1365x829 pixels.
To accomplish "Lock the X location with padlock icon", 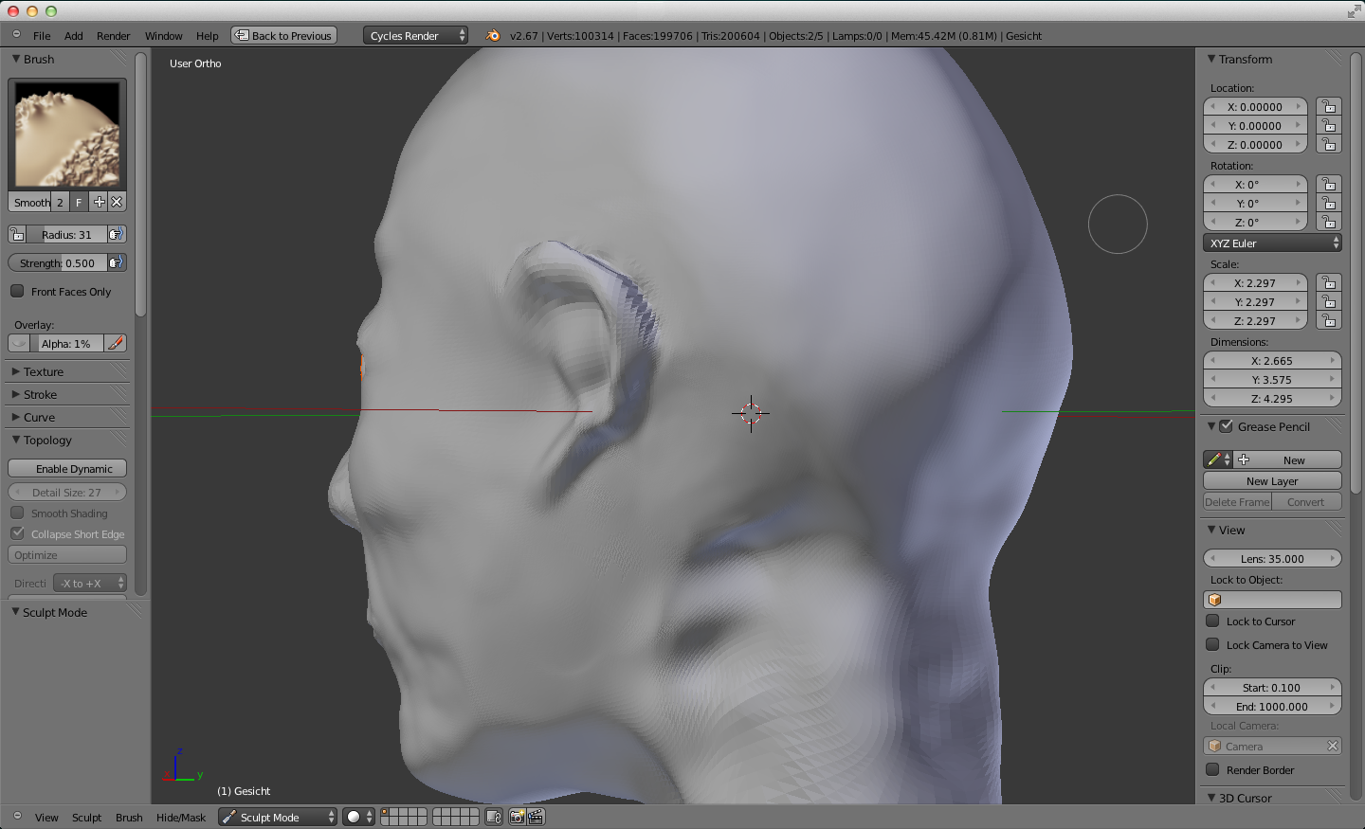I will (x=1329, y=107).
